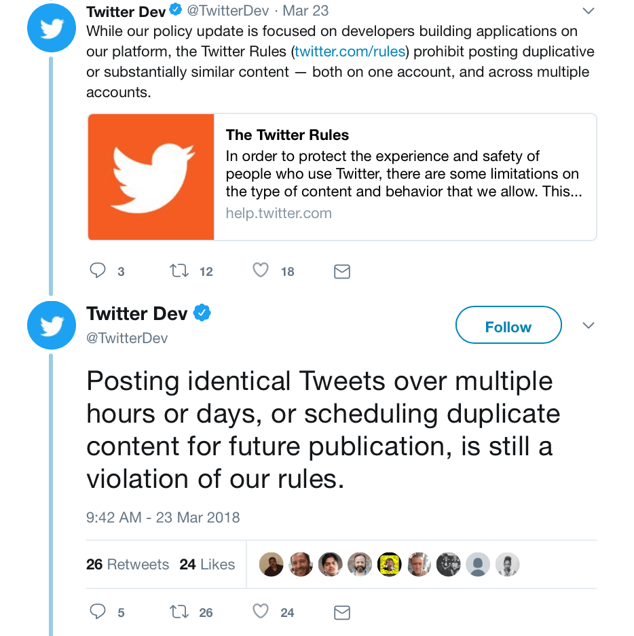The width and height of the screenshot is (634, 636).
Task: Retweet the first Twitter Dev tweet
Action: point(179,271)
